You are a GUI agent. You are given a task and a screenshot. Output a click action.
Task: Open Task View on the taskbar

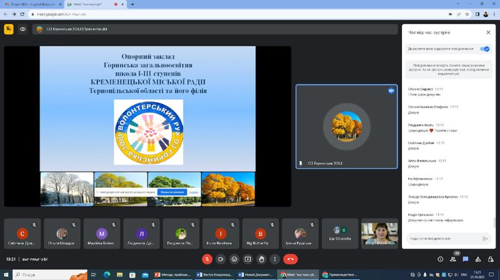point(93,274)
